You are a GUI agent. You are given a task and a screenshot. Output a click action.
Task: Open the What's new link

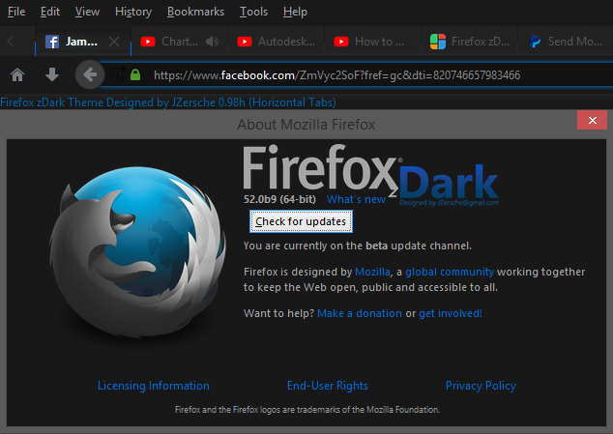tap(356, 199)
